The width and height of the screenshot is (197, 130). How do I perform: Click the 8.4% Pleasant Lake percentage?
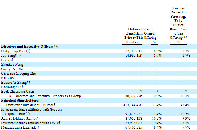coord(158,127)
